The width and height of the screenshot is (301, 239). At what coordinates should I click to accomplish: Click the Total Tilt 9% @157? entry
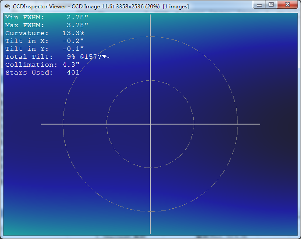click(53, 57)
